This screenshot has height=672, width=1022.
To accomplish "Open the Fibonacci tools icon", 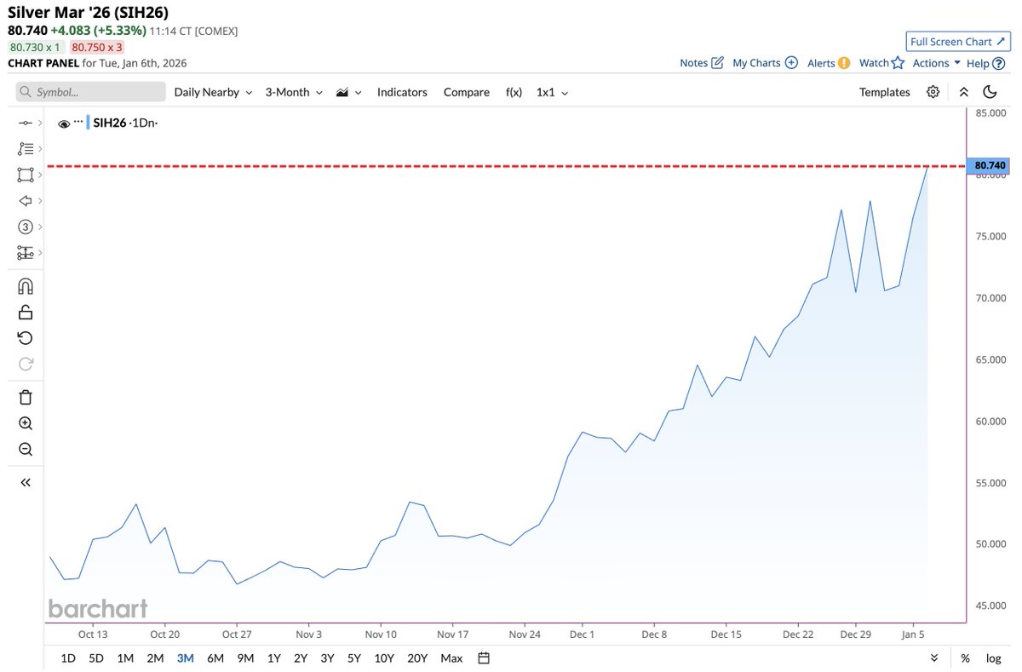I will pyautogui.click(x=25, y=149).
